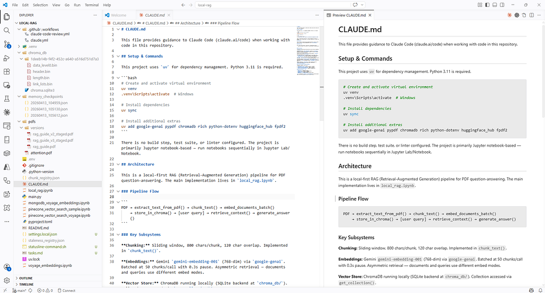Image resolution: width=545 pixels, height=293 pixels.
Task: Collapse the memory_checkpoints folder
Action: click(x=19, y=96)
